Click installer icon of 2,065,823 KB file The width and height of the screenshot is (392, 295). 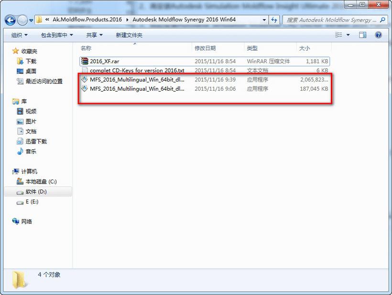pos(85,79)
